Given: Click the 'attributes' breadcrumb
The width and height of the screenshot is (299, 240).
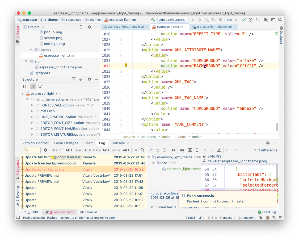Looking at the screenshot, I should pos(148,137).
